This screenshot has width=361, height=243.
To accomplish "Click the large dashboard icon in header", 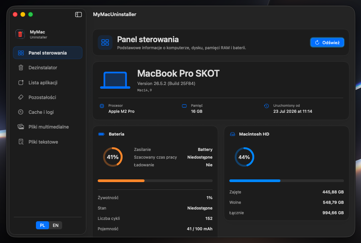I will pos(105,43).
